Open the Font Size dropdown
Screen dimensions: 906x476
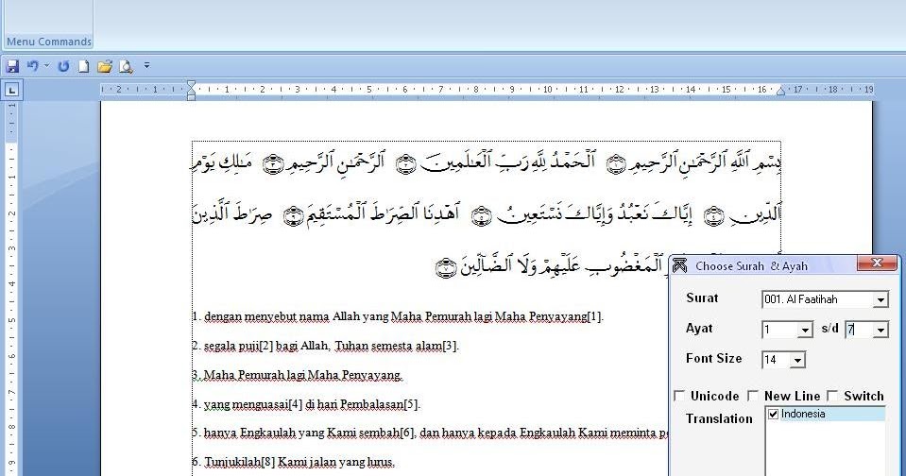coord(798,361)
